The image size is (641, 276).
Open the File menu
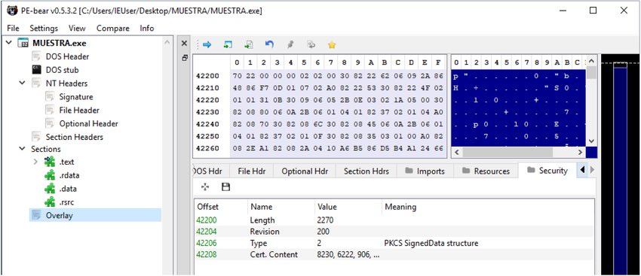coord(13,28)
